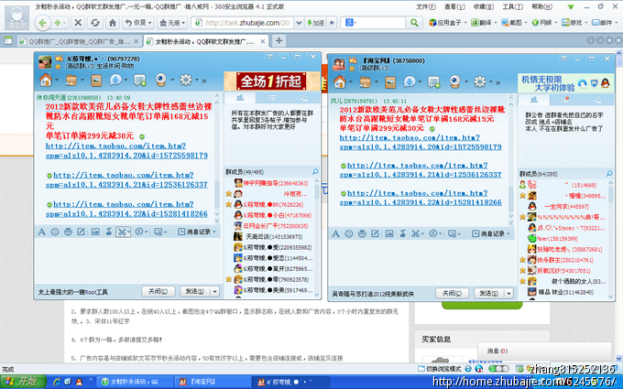
Task: Click screenshot scissors icon in 90797278 chat toolbar
Action: (122, 232)
